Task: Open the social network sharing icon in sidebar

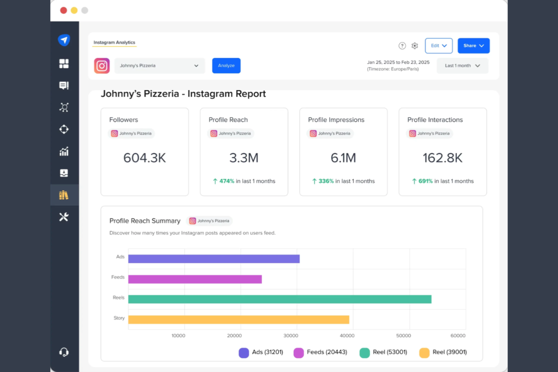Action: pos(64,107)
